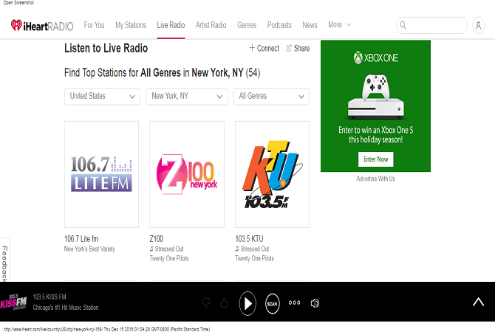The image size is (495, 332).
Task: Open the News tab
Action: coord(310,25)
